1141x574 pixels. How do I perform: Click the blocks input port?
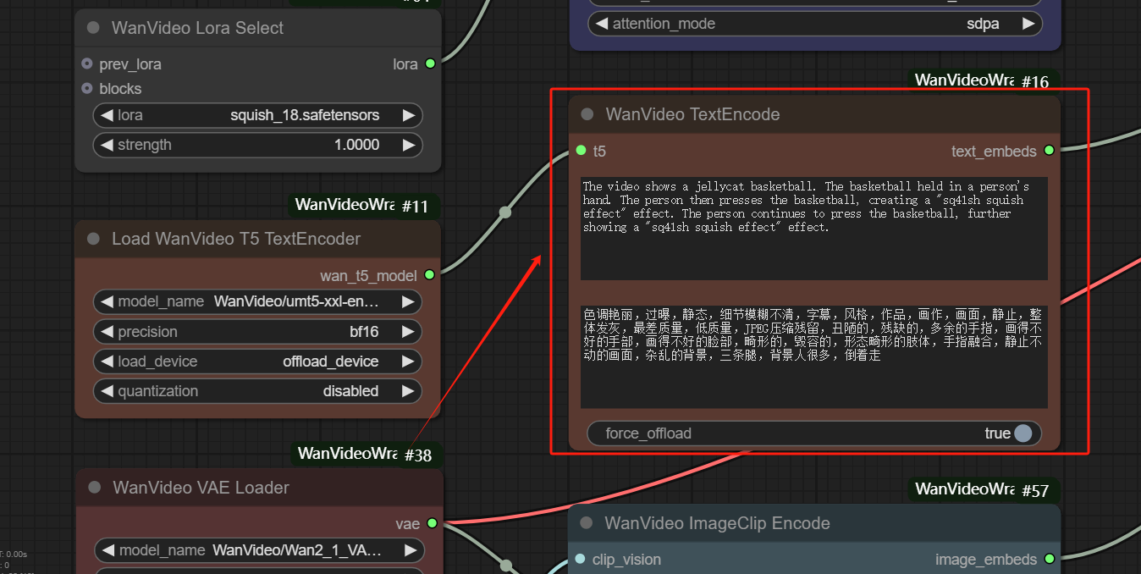click(87, 88)
